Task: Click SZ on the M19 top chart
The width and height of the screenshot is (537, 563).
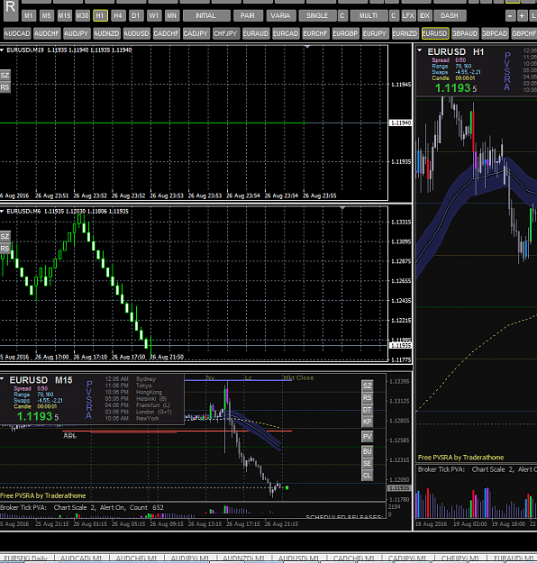Action: [5, 75]
